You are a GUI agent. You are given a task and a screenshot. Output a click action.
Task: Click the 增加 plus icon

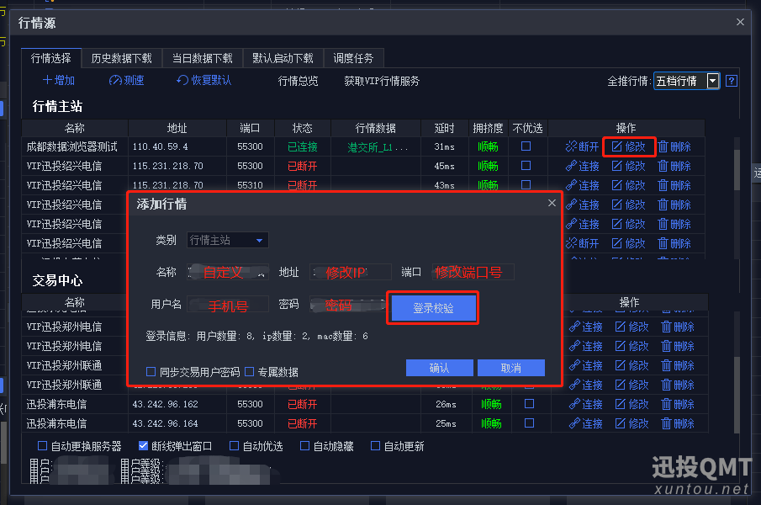tap(48, 81)
